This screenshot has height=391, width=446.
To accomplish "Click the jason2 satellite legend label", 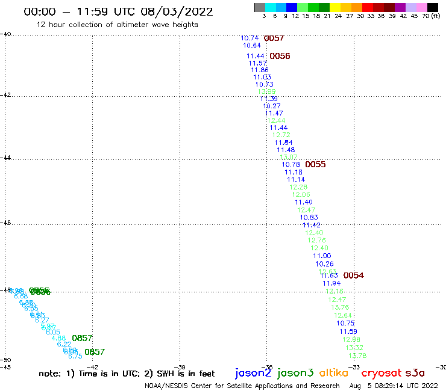I will click(253, 373).
